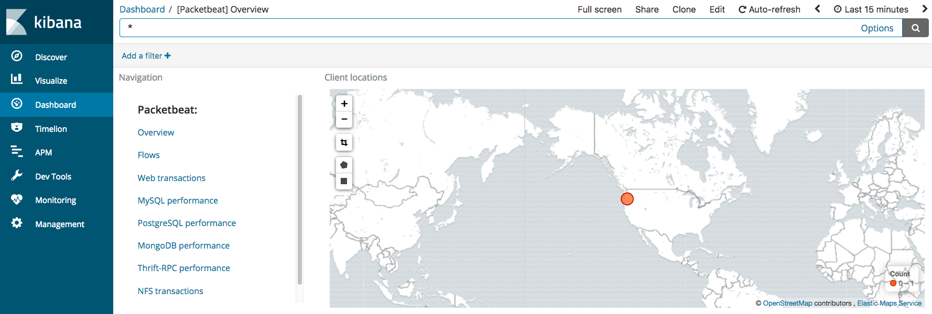Click into the query search field

point(487,28)
